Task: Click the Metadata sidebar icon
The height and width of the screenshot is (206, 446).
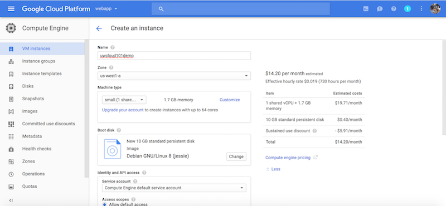Action: [11, 136]
